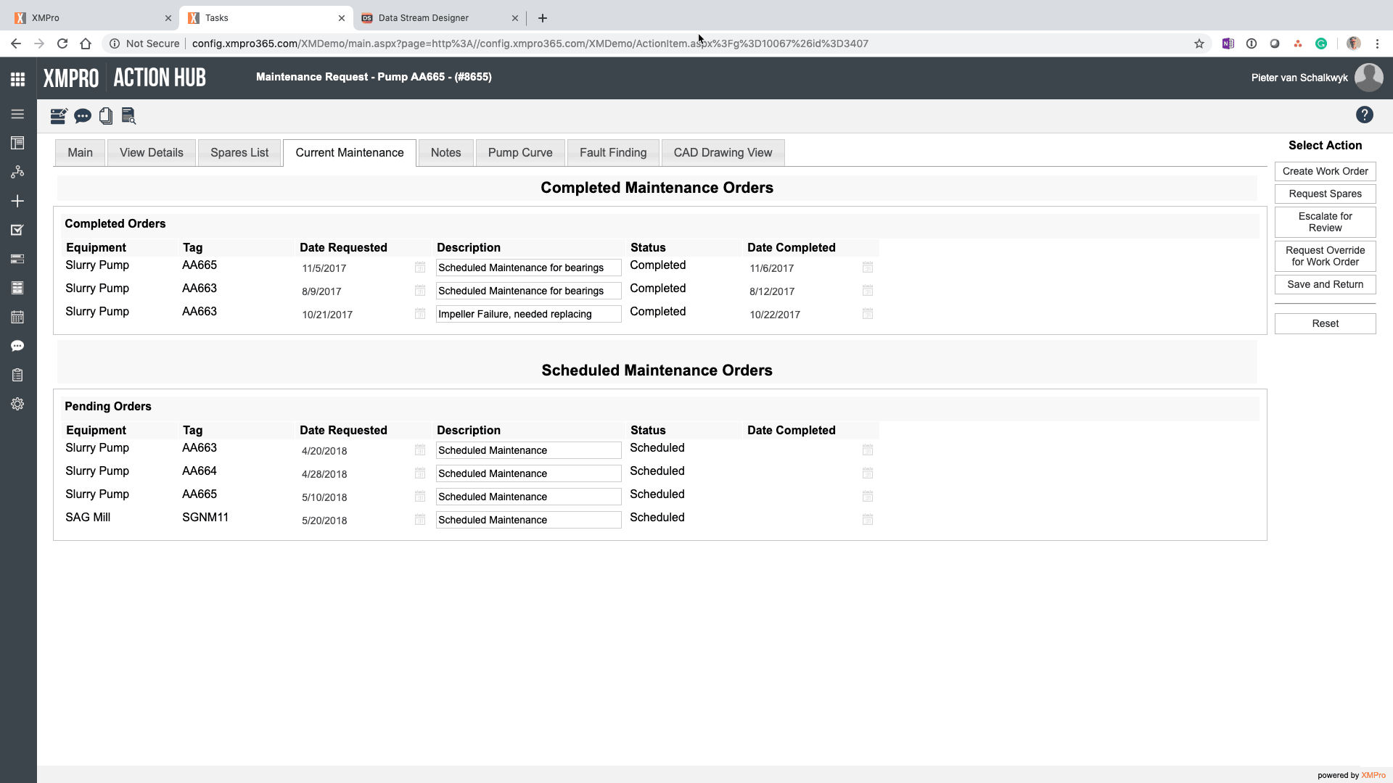Open comments with the speech bubble toolbar icon
This screenshot has width=1393, height=783.
tap(83, 116)
